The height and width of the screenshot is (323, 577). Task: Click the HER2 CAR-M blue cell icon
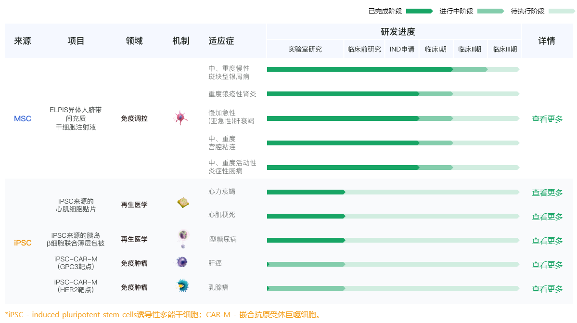click(182, 286)
